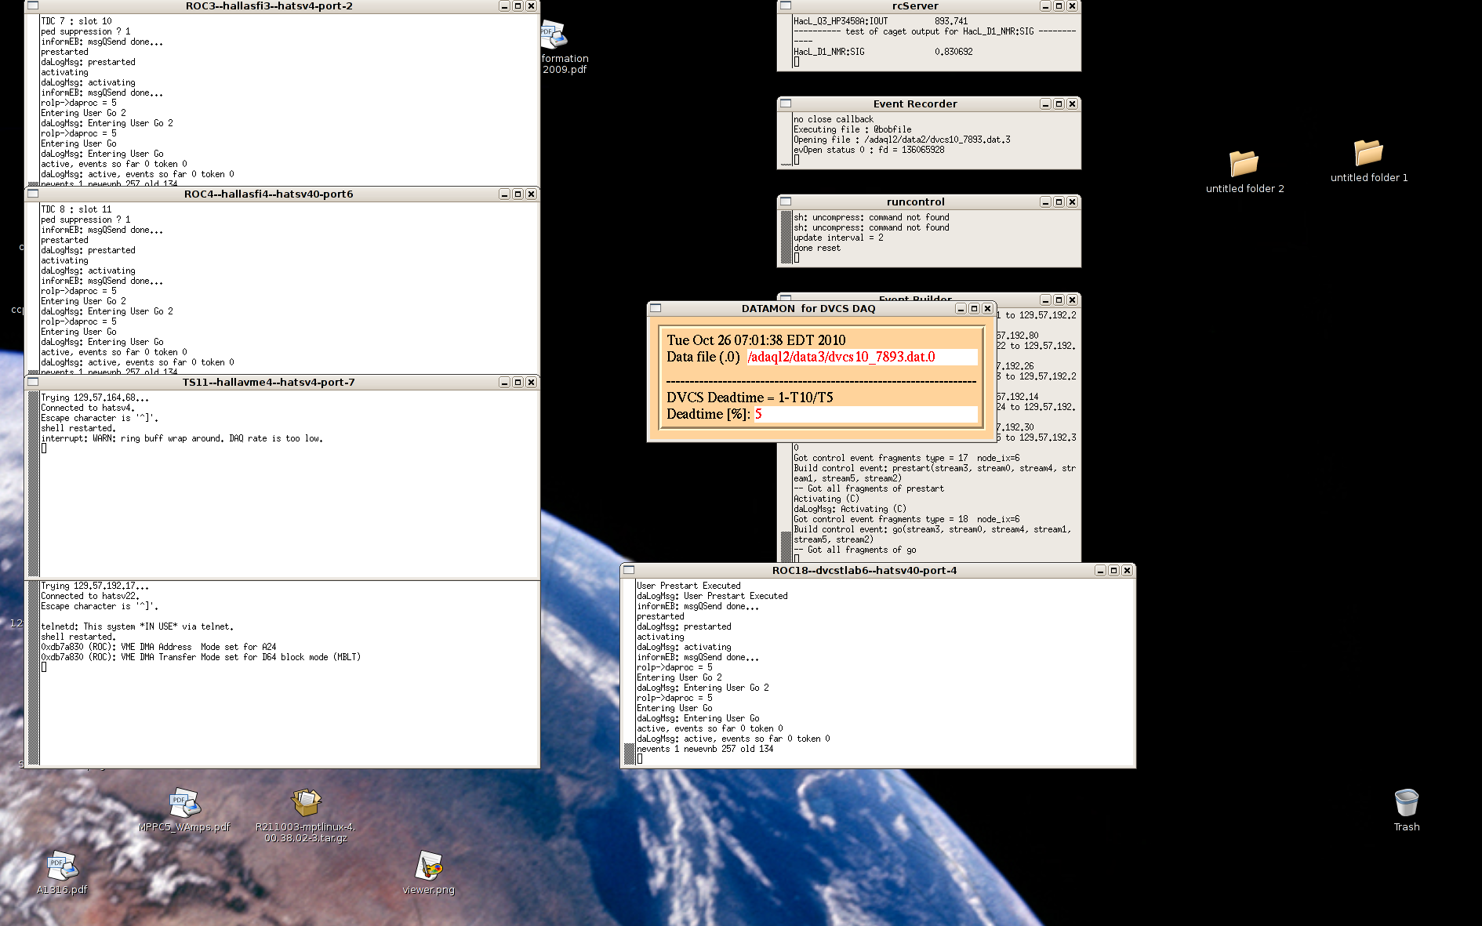
Task: Open the window menu icon of rcServer
Action: [786, 6]
